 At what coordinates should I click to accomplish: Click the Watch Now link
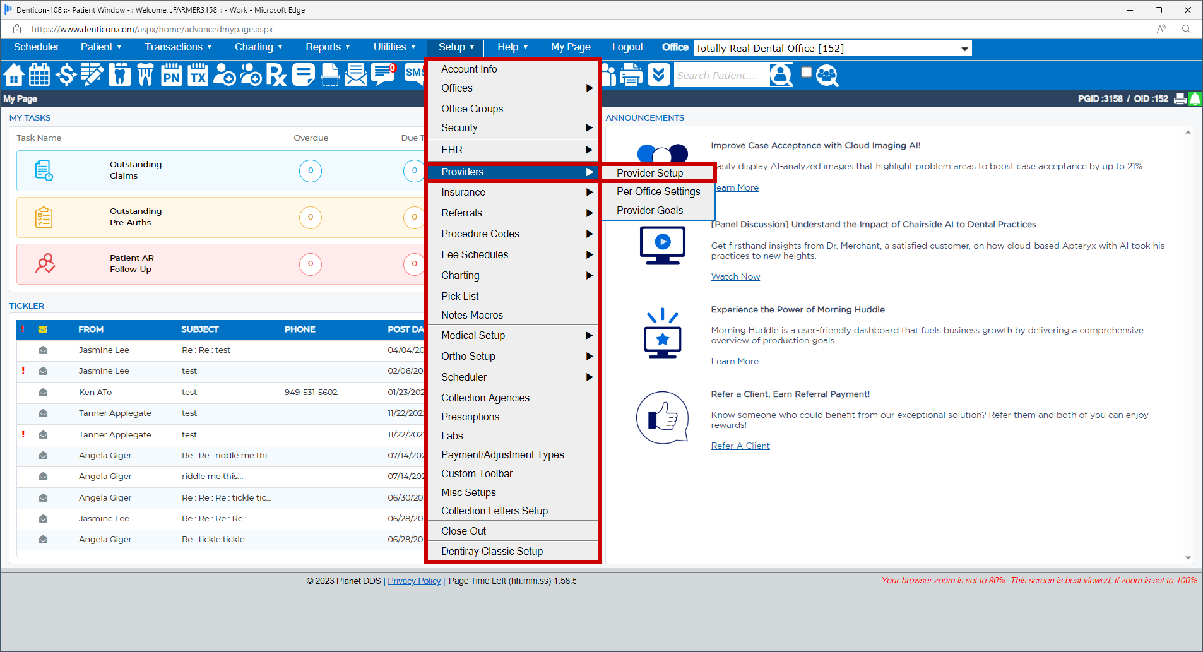(735, 277)
